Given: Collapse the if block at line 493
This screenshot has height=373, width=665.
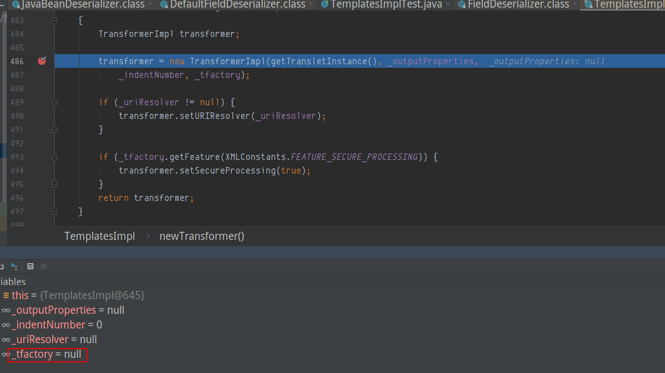Looking at the screenshot, I should (54, 157).
